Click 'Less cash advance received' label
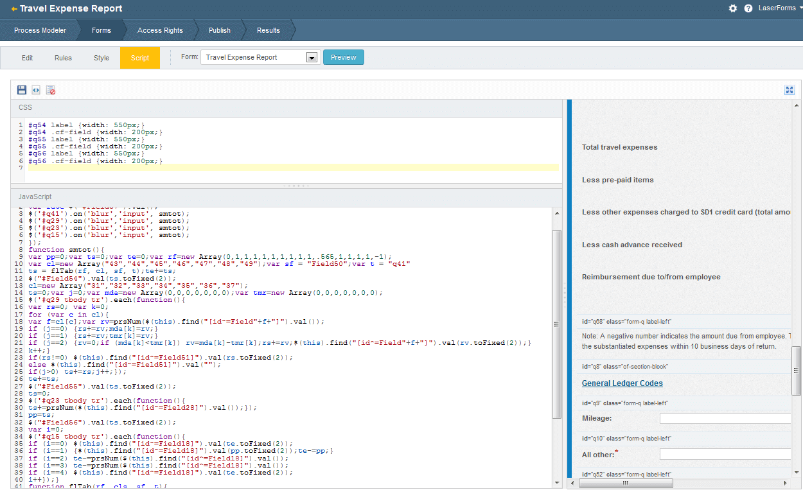This screenshot has width=803, height=490. [x=632, y=245]
